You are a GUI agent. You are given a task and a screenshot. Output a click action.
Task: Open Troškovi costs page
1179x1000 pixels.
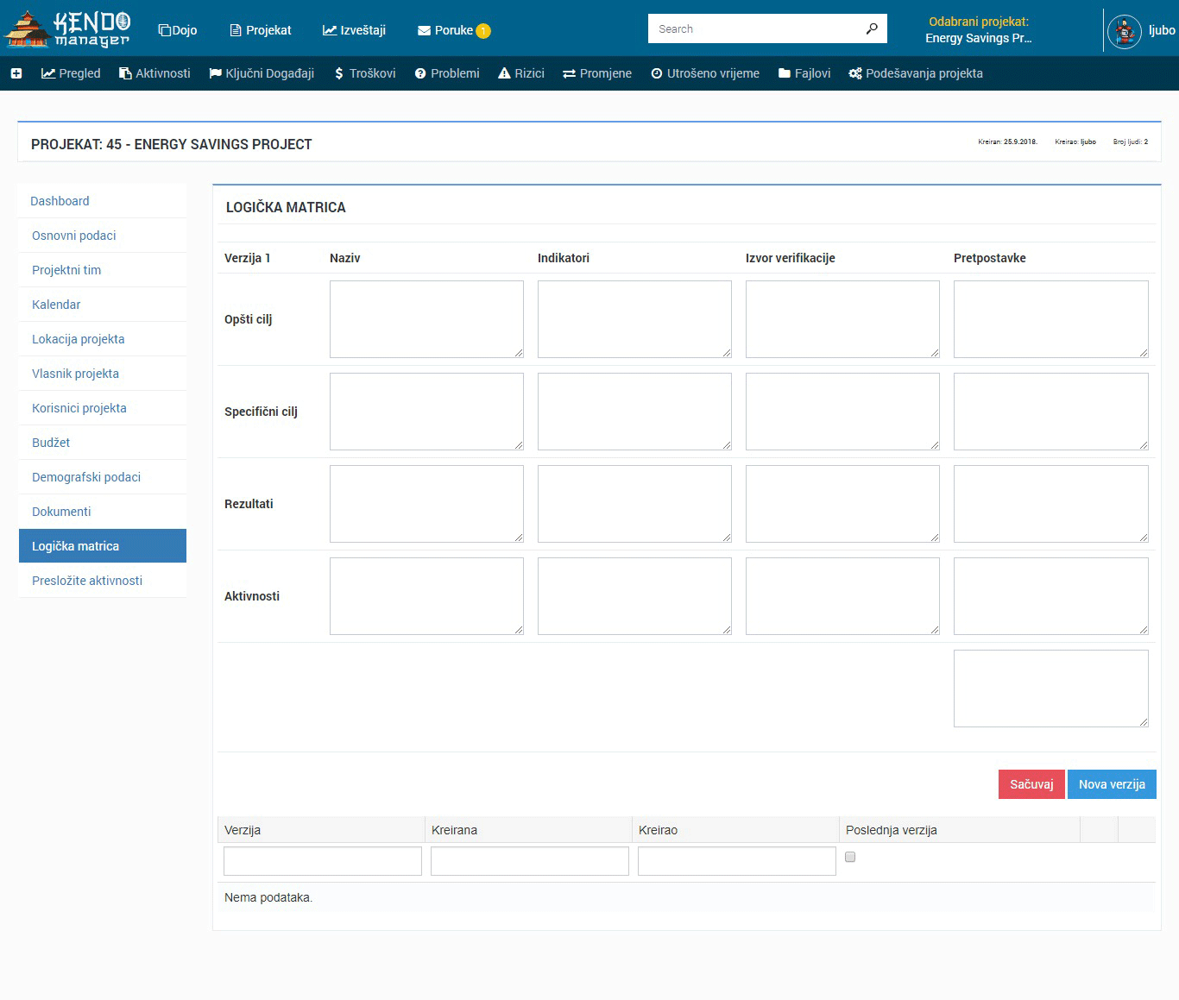click(x=365, y=73)
